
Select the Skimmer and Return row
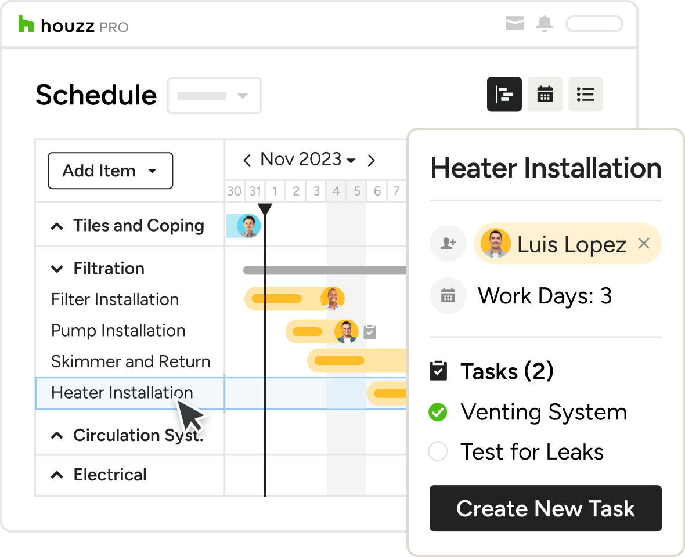pyautogui.click(x=130, y=361)
